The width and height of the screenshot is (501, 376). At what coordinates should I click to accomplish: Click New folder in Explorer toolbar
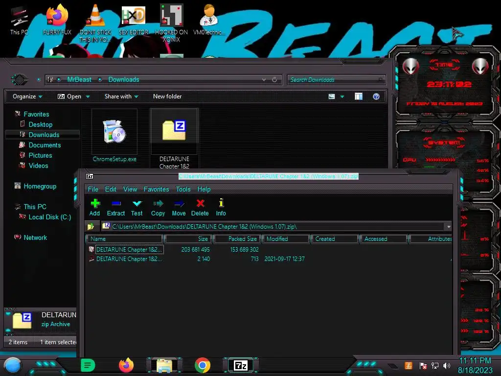(167, 96)
